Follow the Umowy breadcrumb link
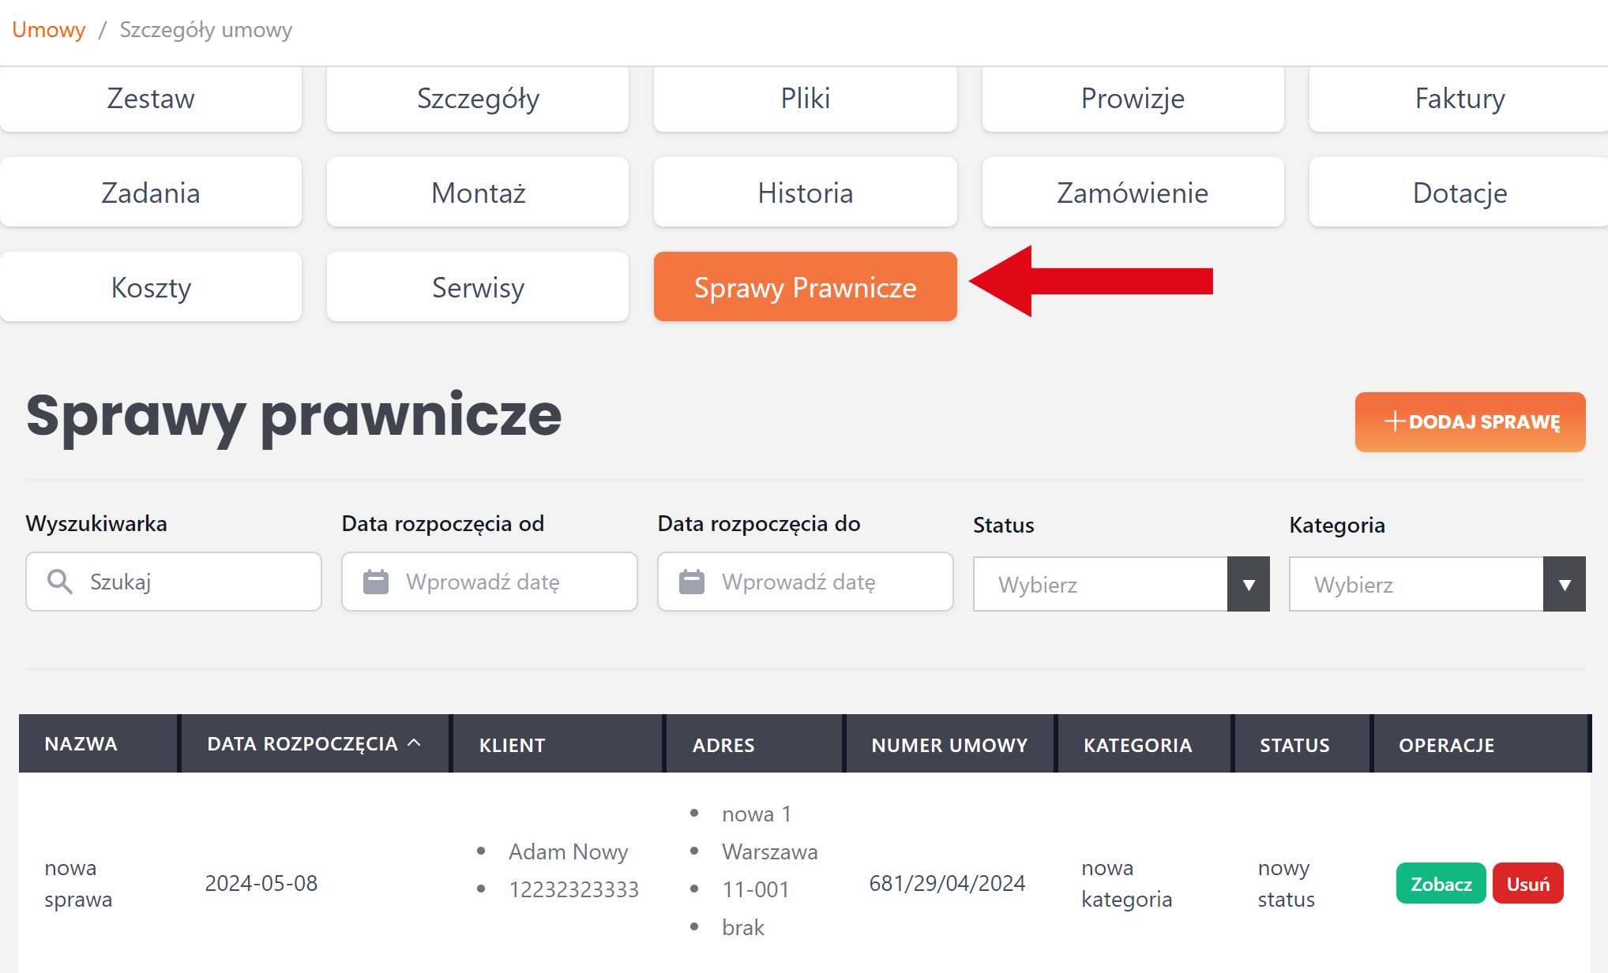Screen dimensions: 1608x973 point(49,30)
